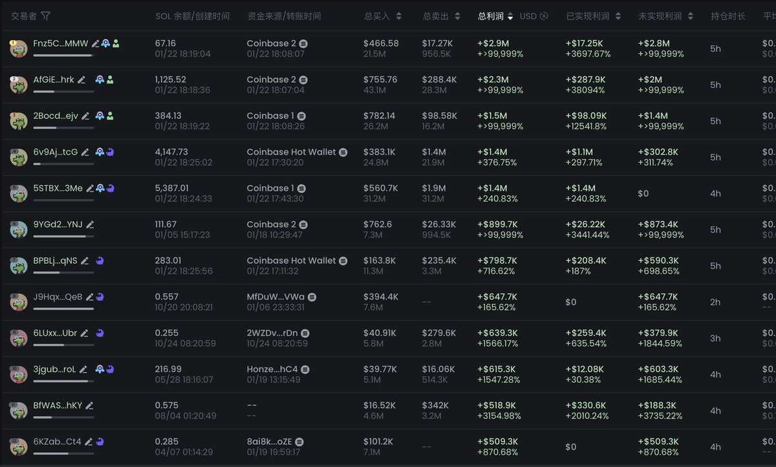Toggle USD currency switch in 总利润 header
This screenshot has height=467, width=776.
(533, 16)
